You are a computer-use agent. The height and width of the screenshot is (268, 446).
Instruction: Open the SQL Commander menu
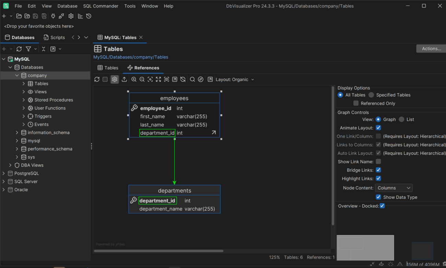tap(101, 6)
